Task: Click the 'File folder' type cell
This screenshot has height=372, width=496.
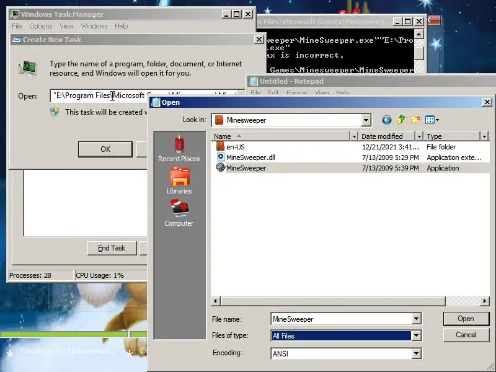Action: (x=441, y=147)
